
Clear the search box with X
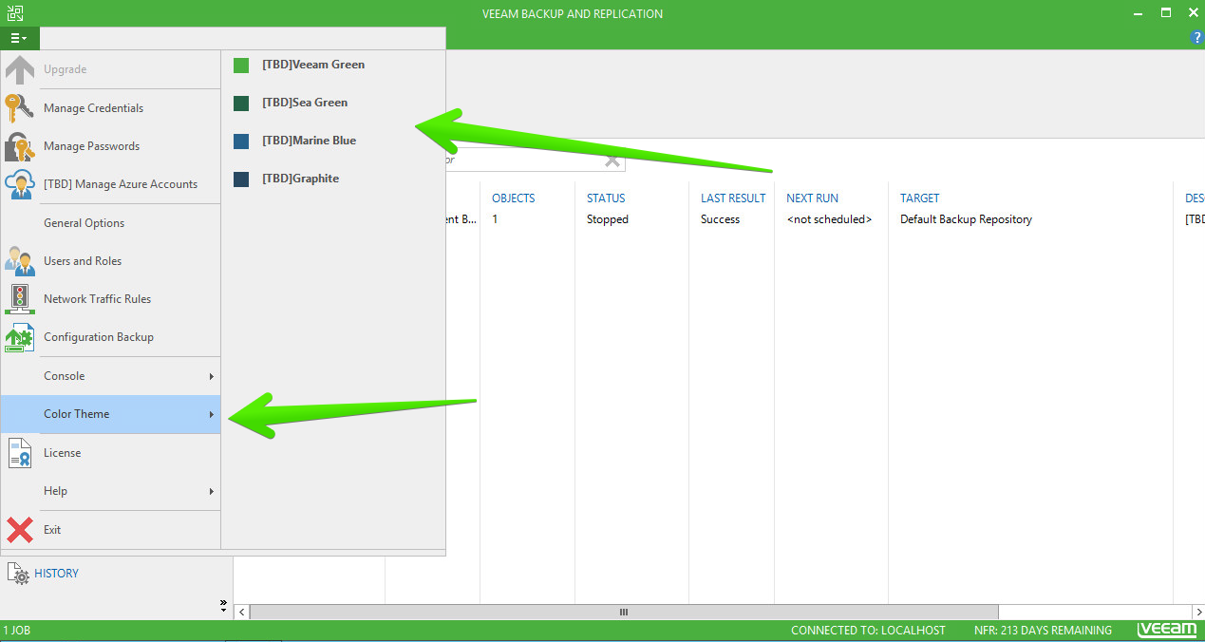(x=612, y=160)
